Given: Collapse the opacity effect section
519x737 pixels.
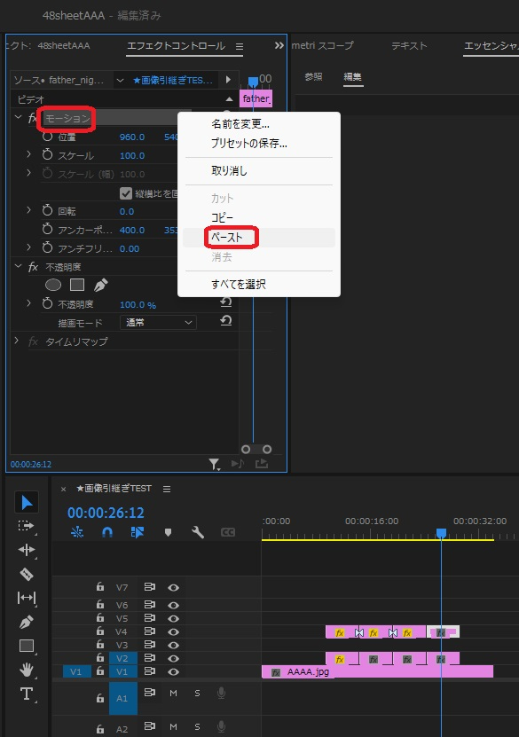Looking at the screenshot, I should coord(18,266).
